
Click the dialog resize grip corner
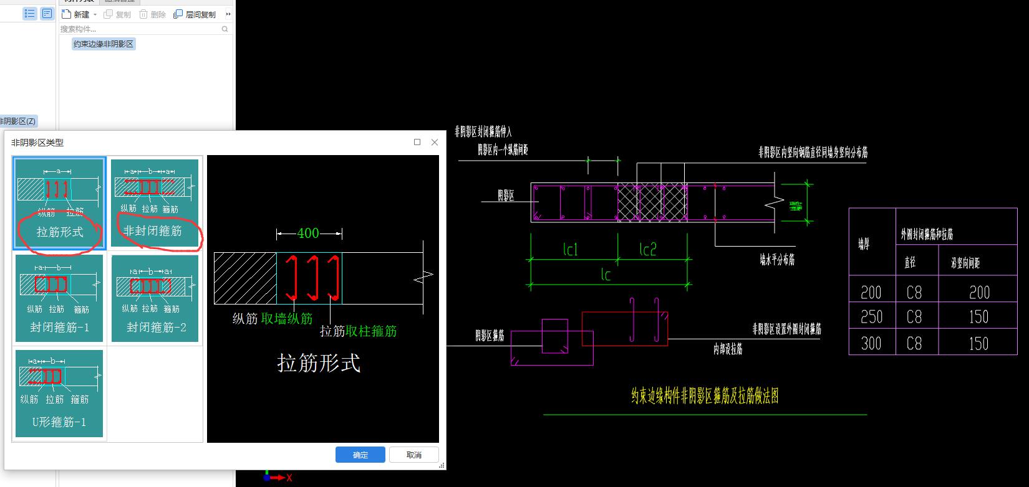pos(442,465)
